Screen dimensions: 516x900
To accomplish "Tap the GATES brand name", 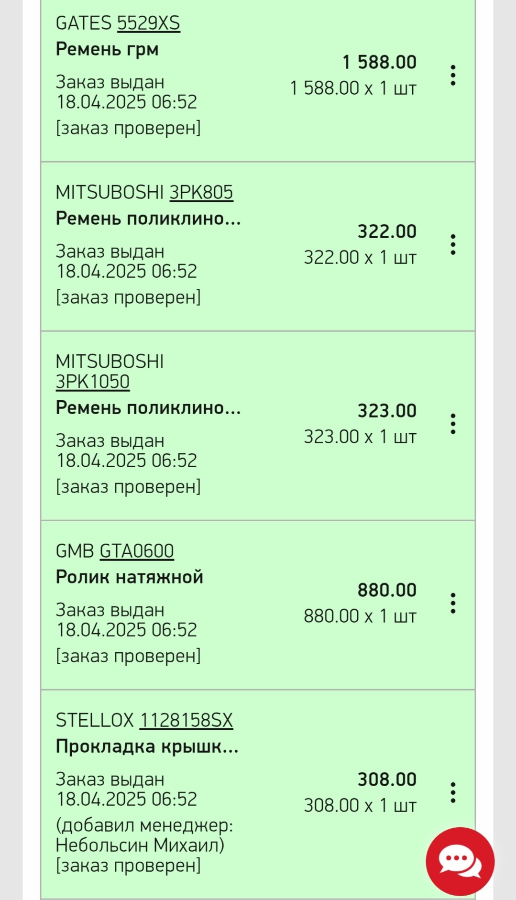I will [84, 23].
